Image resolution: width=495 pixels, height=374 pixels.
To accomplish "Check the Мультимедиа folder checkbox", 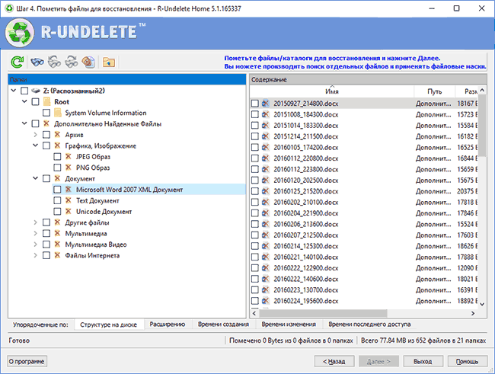I will coord(46,233).
